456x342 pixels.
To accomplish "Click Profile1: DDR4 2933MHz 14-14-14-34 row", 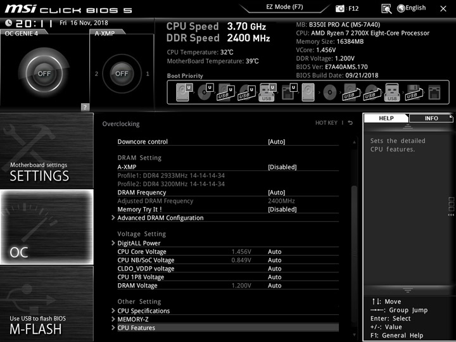I will coord(171,175).
